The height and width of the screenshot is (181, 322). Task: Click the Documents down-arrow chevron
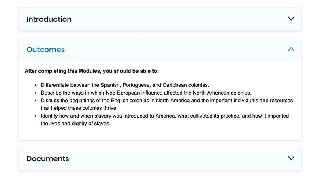(x=291, y=158)
